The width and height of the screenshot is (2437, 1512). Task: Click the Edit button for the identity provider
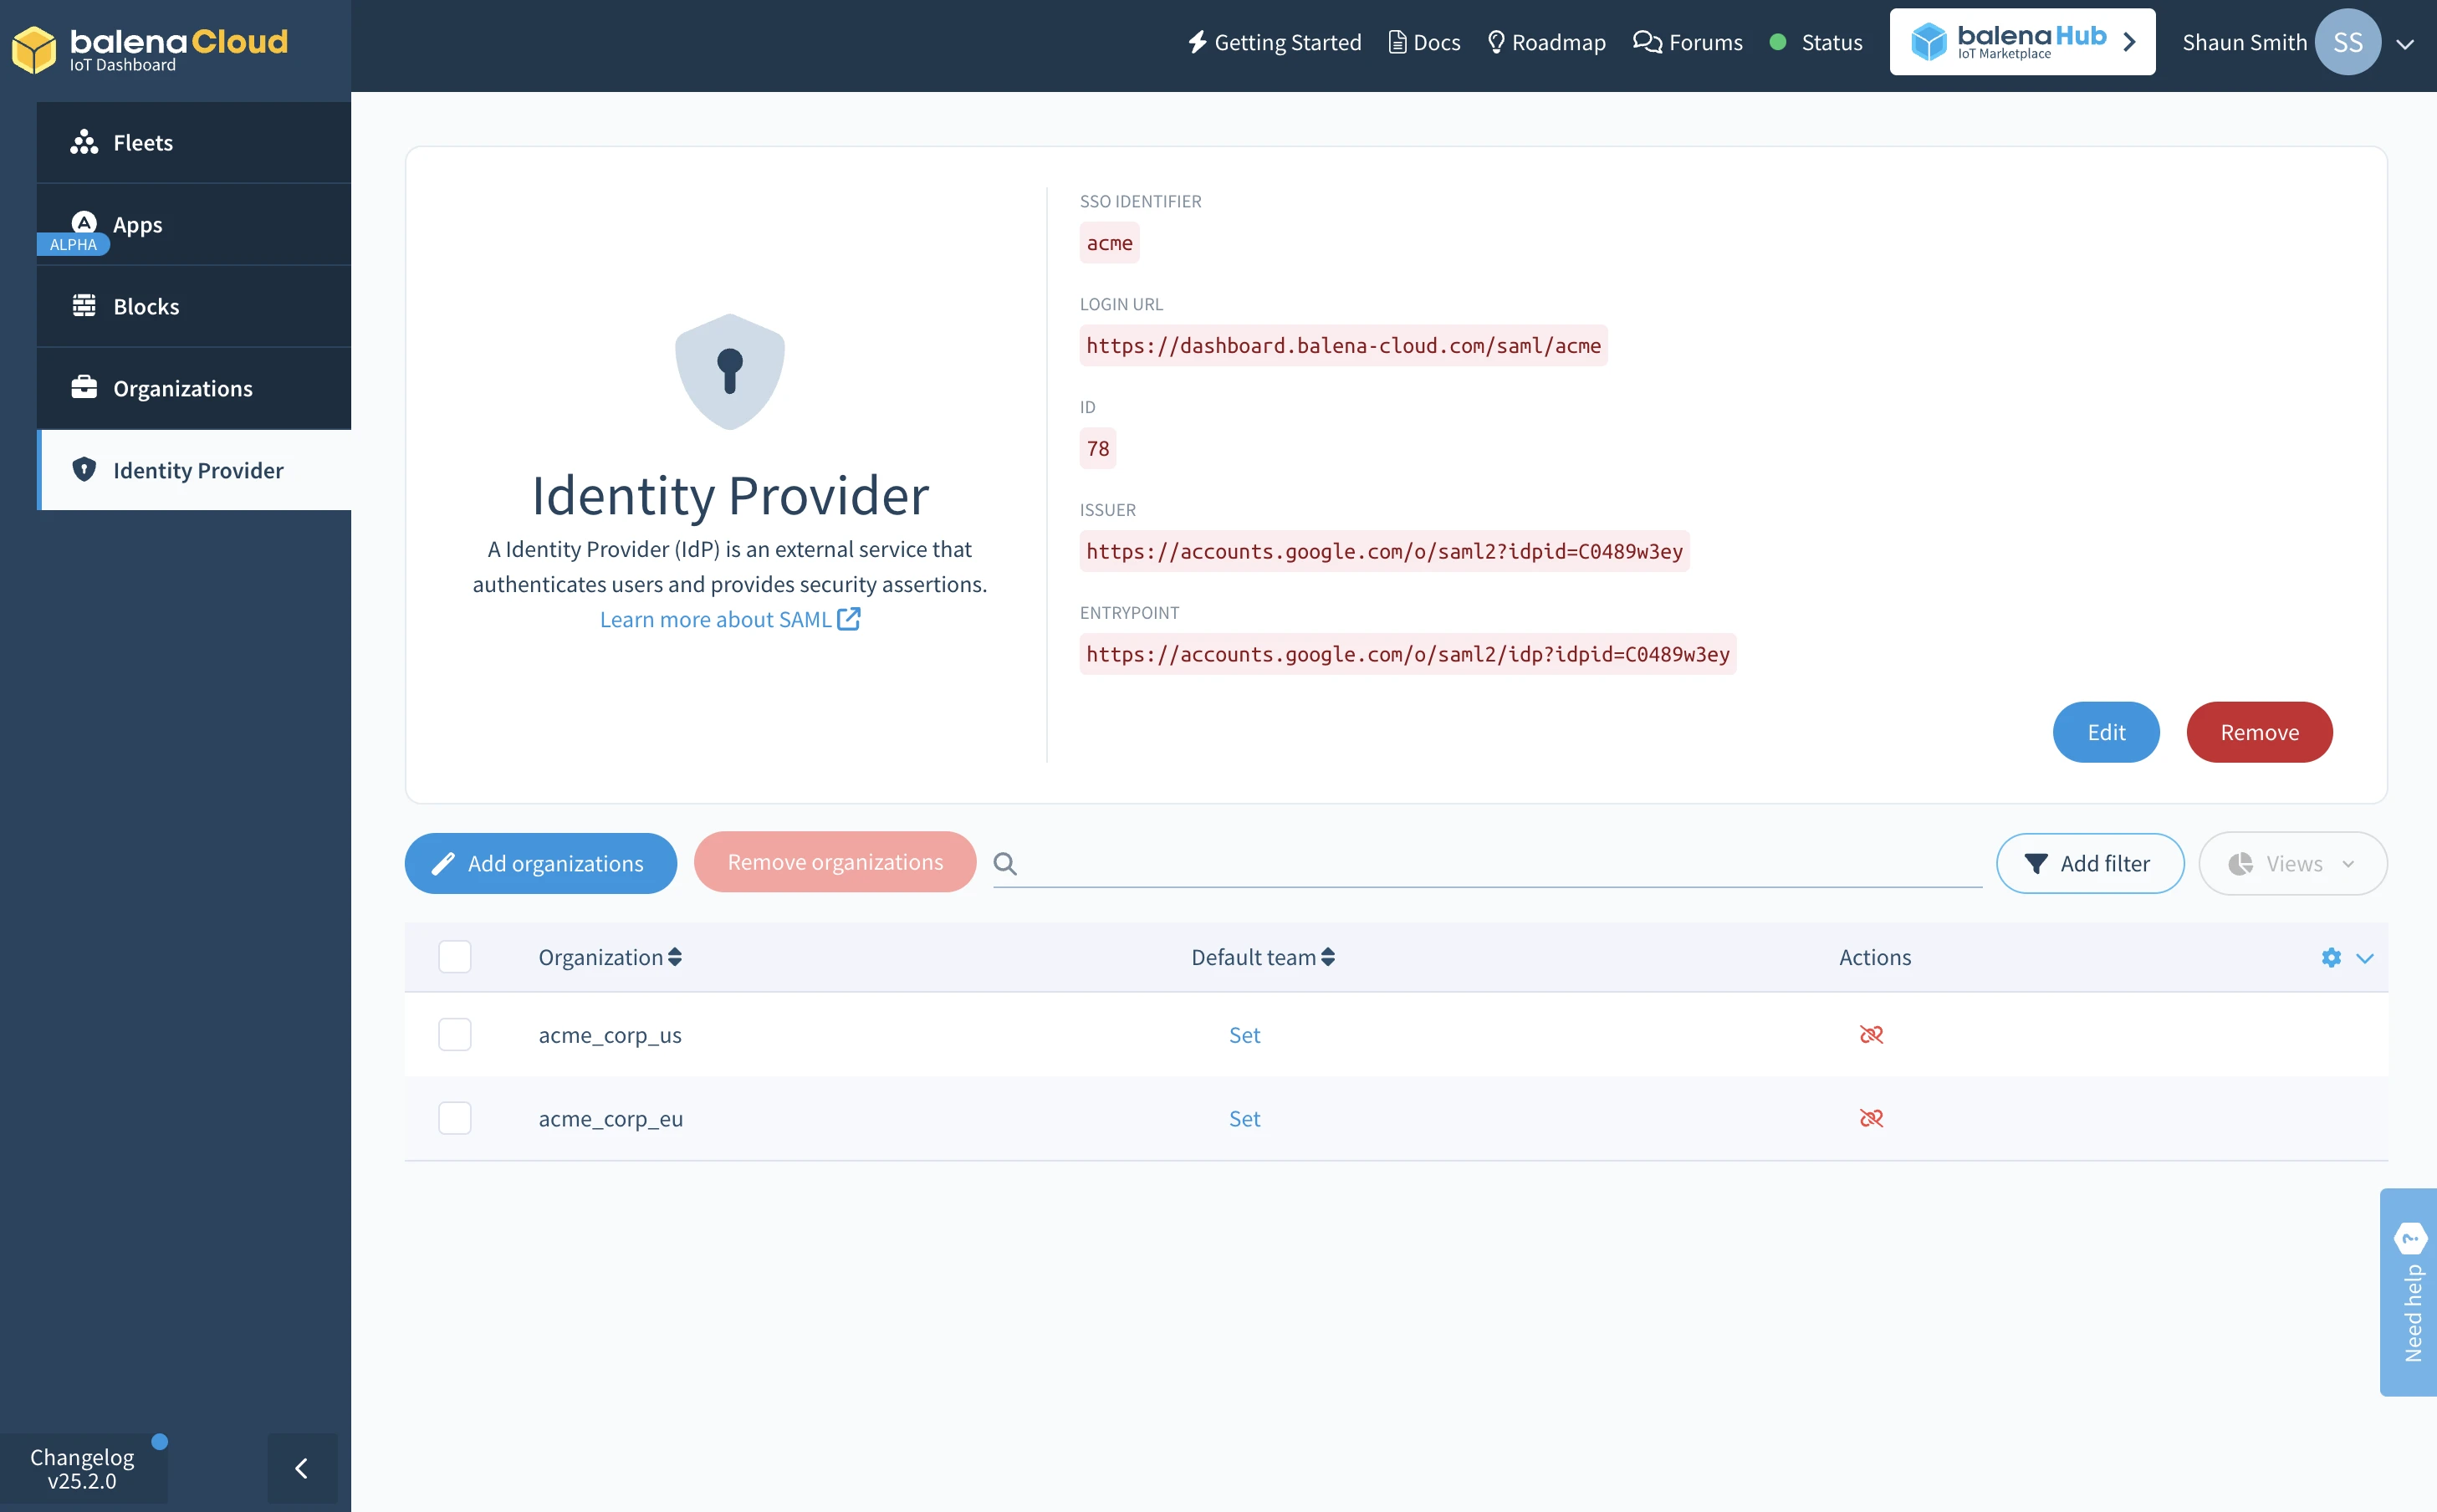point(2106,731)
